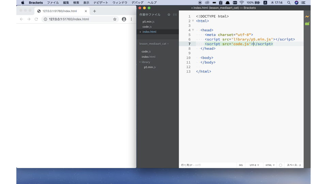Click line number 10 in gutter
The height and width of the screenshot is (184, 327).
click(188, 58)
